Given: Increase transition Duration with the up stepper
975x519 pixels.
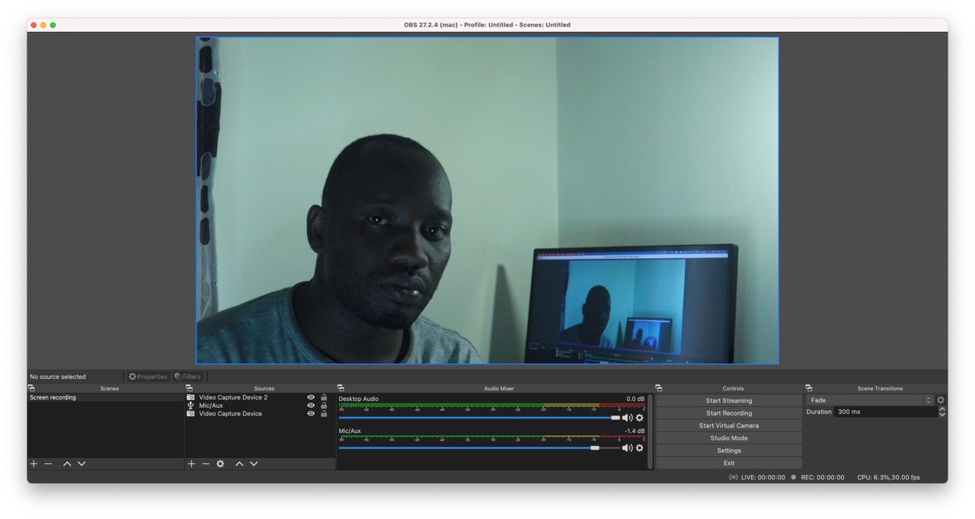Looking at the screenshot, I should (x=942, y=409).
